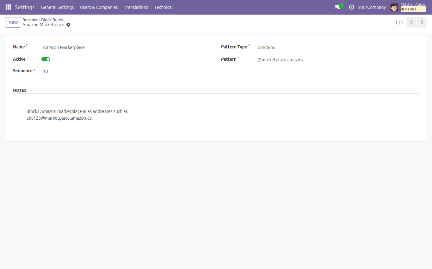Open the Translations menu
432x269 pixels.
(136, 7)
